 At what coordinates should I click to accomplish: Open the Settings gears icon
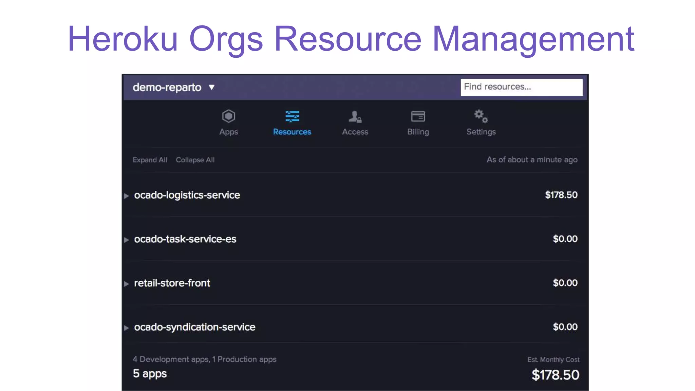[x=481, y=116]
